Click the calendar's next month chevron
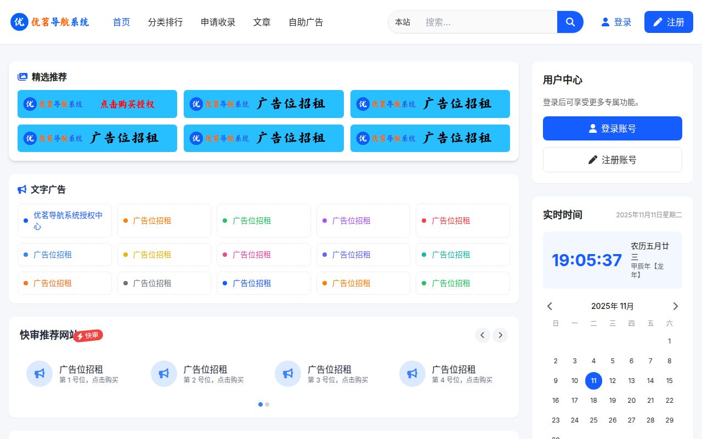The height and width of the screenshot is (439, 702). click(x=676, y=306)
